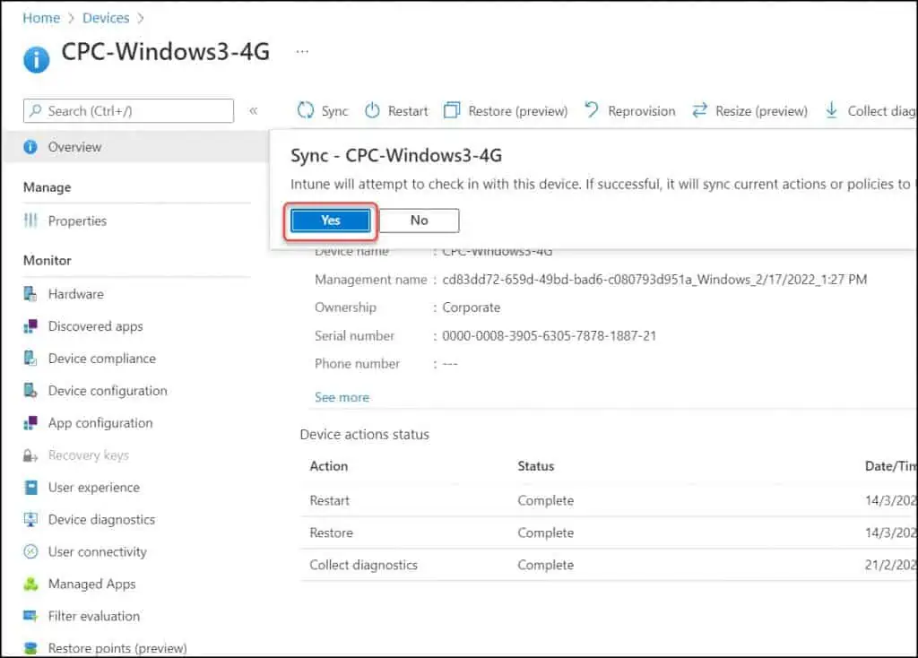The image size is (918, 658).
Task: Click the User experience icon
Action: tap(31, 487)
